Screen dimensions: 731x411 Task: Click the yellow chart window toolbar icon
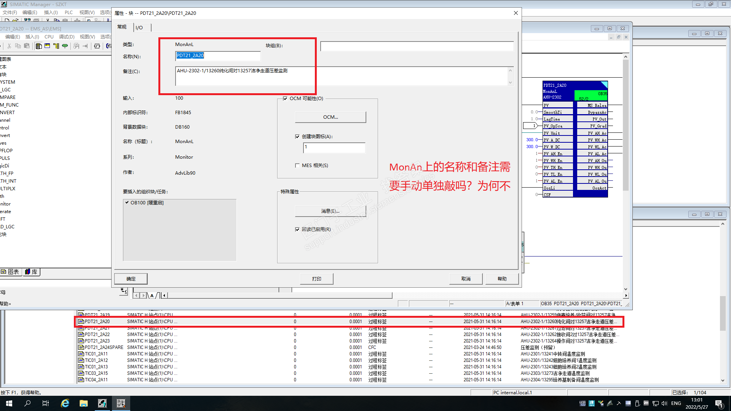click(47, 46)
